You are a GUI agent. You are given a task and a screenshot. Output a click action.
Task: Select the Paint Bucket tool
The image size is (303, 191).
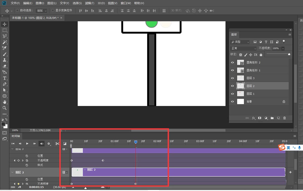[x=5, y=72]
